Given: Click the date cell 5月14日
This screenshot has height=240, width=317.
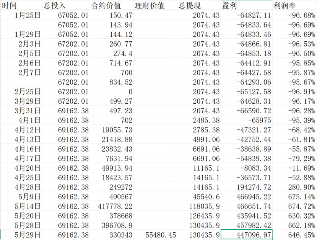Looking at the screenshot, I should click(x=21, y=206).
